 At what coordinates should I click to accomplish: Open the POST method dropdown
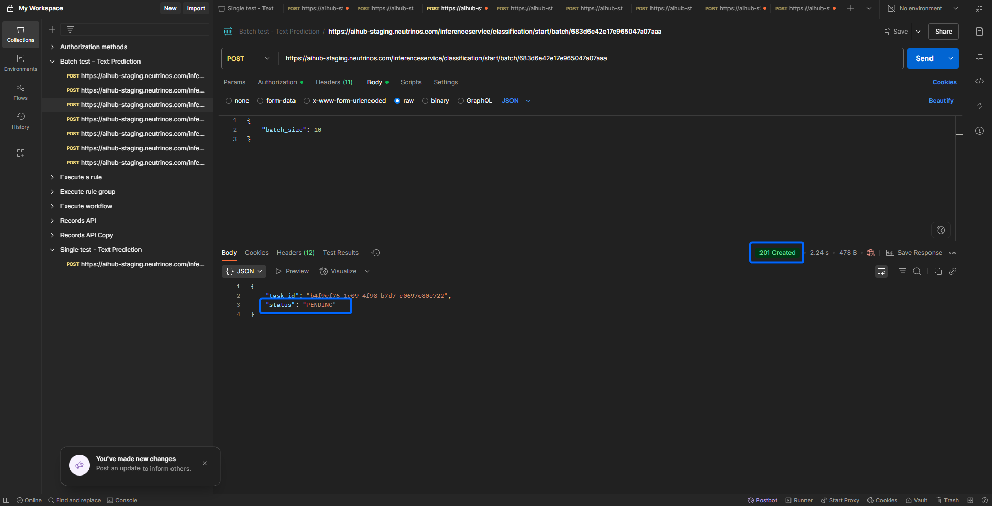click(x=249, y=58)
